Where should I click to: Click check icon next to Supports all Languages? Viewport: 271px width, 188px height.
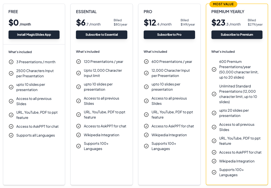click(x=11, y=135)
